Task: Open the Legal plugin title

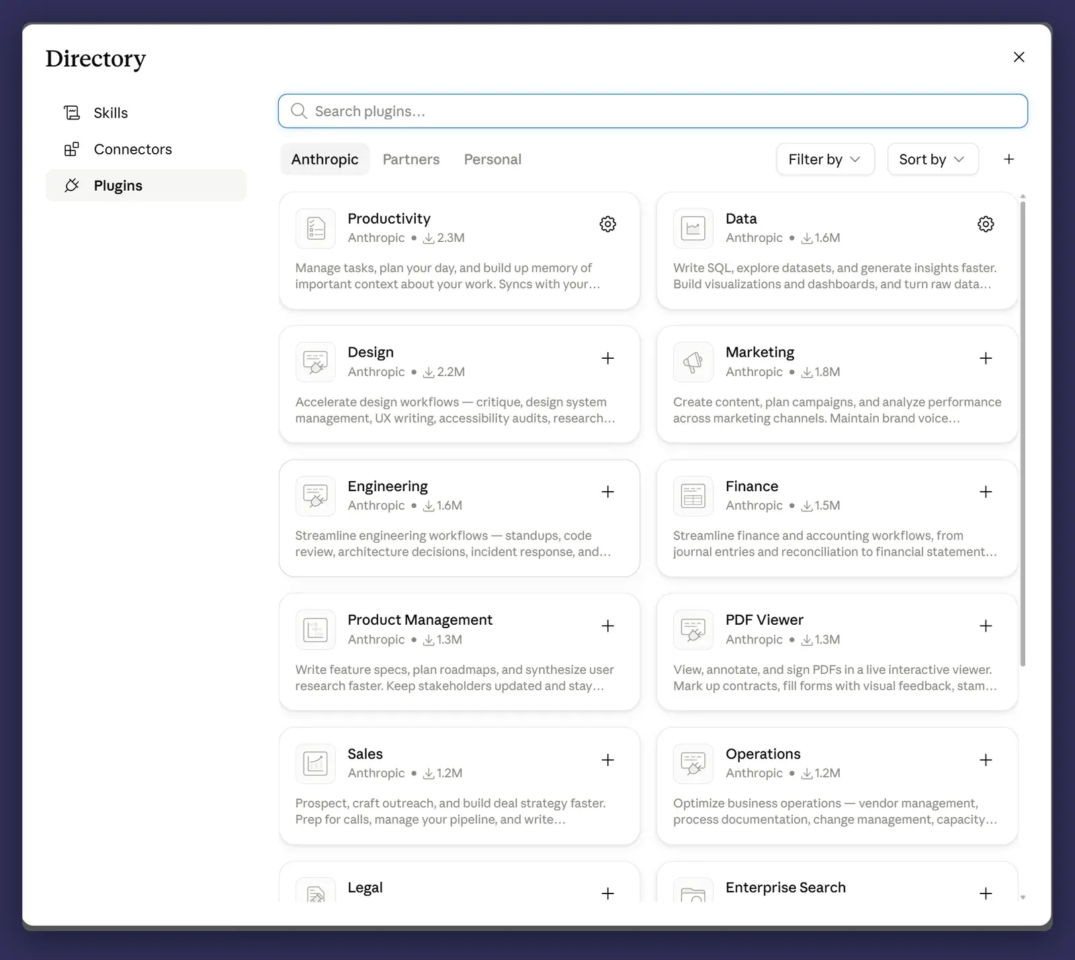Action: [365, 887]
